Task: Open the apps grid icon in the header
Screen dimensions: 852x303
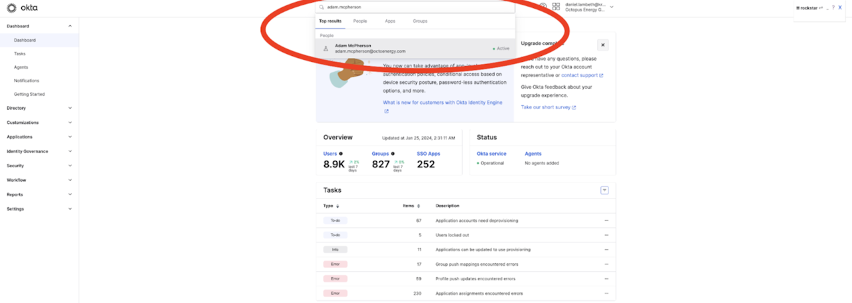Action: [556, 7]
